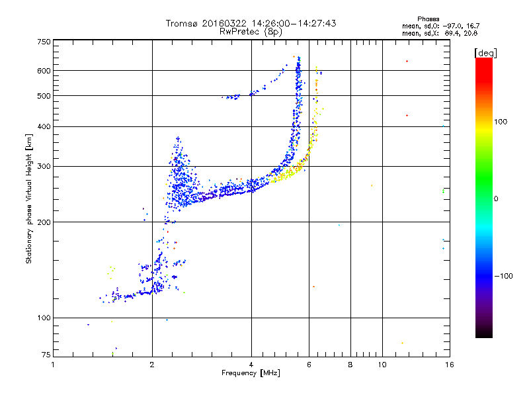The width and height of the screenshot is (529, 397).
Task: Click colorbar tick label '-100'
Action: point(503,276)
